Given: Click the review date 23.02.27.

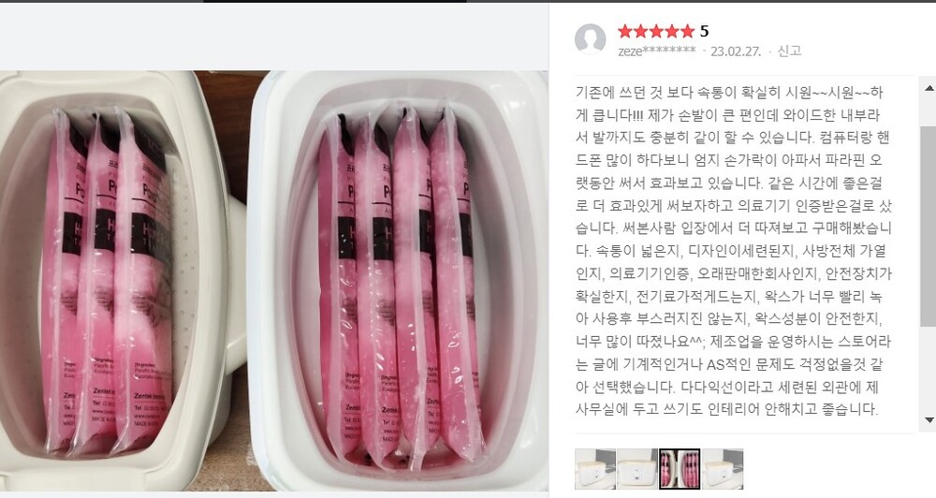Looking at the screenshot, I should (x=736, y=51).
